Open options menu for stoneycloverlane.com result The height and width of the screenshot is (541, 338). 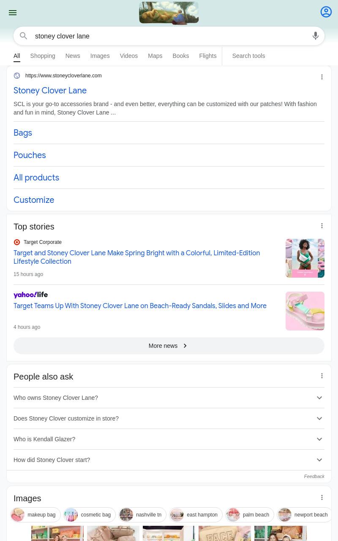(x=322, y=77)
